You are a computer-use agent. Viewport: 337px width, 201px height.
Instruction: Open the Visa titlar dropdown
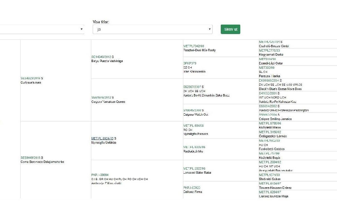point(153,29)
